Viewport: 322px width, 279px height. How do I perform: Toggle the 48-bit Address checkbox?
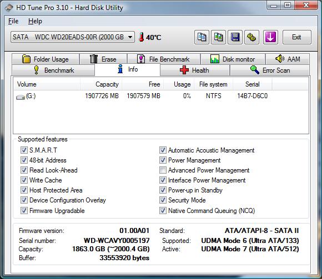pyautogui.click(x=24, y=160)
